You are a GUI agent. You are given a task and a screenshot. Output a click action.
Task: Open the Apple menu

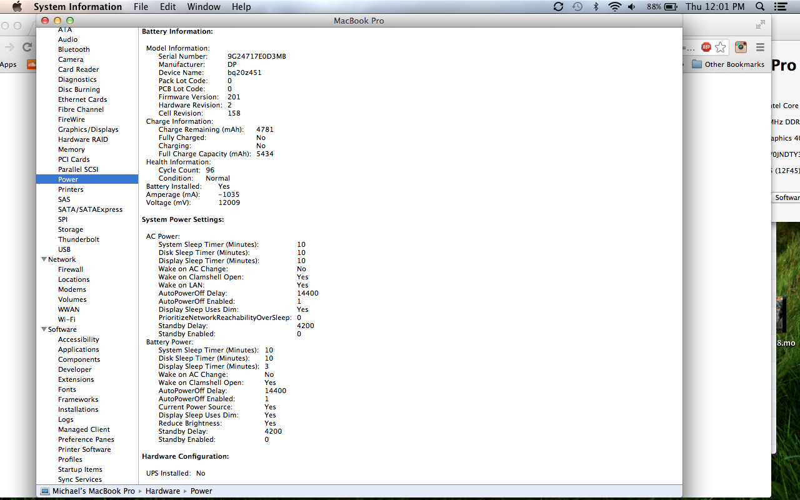pos(17,7)
